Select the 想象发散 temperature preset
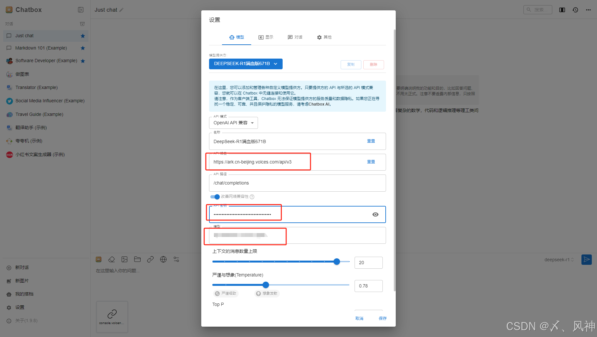 click(267, 294)
